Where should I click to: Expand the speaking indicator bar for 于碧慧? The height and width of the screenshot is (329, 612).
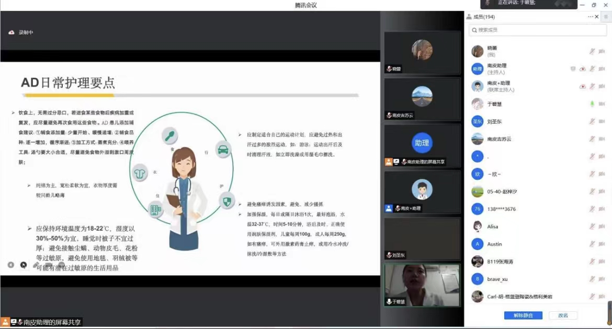tap(529, 3)
